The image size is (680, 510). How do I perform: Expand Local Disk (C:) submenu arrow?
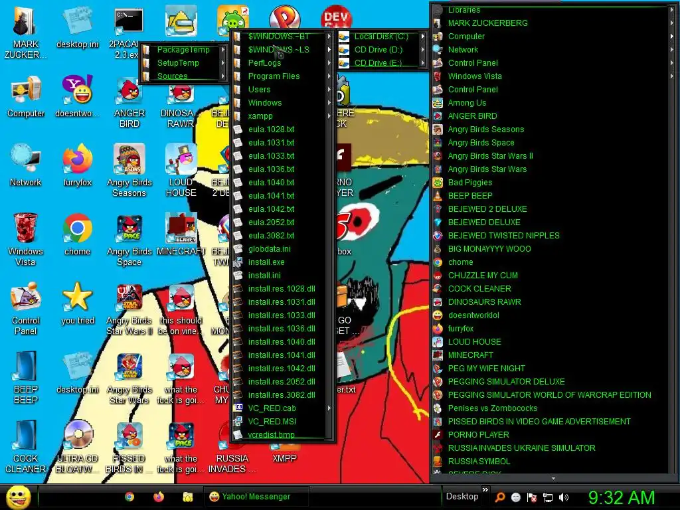click(423, 37)
